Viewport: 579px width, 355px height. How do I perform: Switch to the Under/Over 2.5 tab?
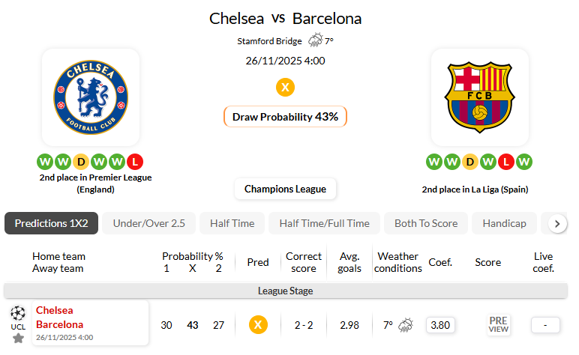(x=148, y=223)
